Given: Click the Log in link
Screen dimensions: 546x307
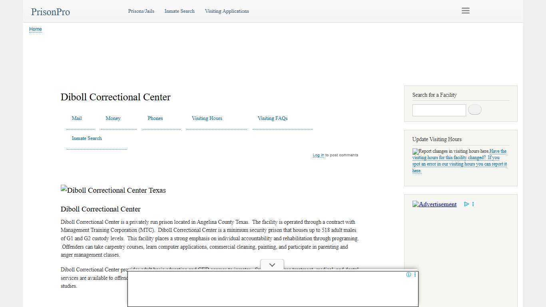Looking at the screenshot, I should pos(318,155).
